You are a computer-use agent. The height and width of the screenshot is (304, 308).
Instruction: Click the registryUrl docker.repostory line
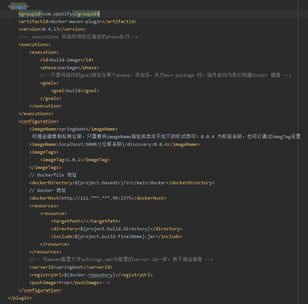coord(91,275)
